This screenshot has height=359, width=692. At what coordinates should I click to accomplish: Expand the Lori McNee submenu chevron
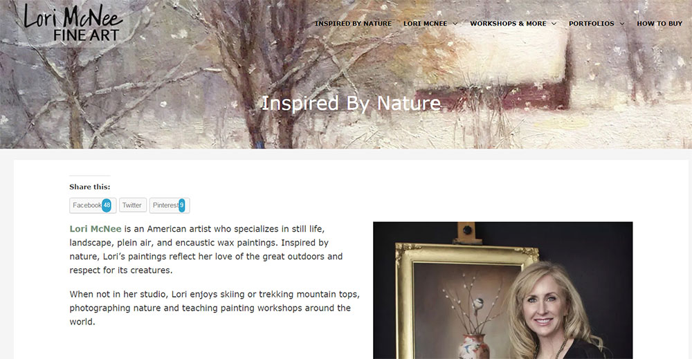(x=455, y=24)
